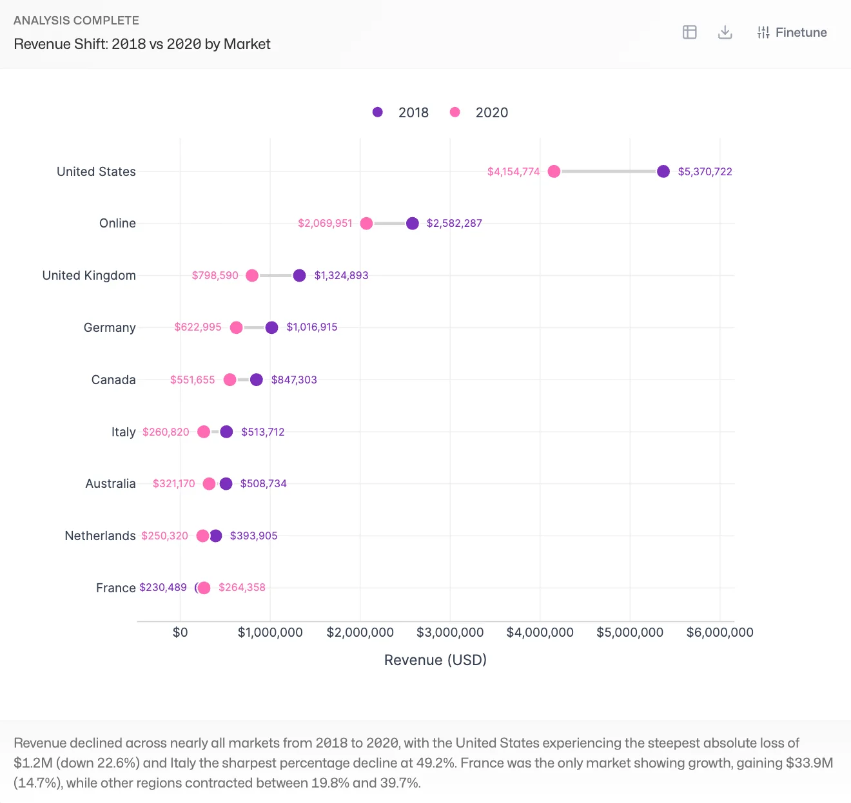This screenshot has height=803, width=851.
Task: Click the $5,370,722 value label
Action: coord(705,172)
